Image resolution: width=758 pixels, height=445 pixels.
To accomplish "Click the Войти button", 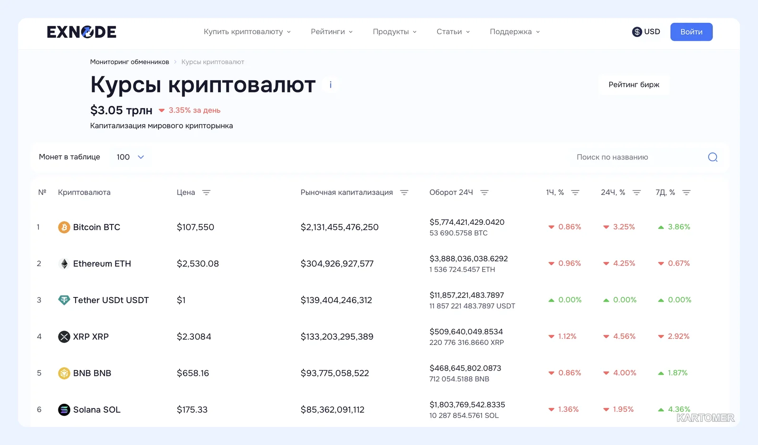I will (692, 32).
